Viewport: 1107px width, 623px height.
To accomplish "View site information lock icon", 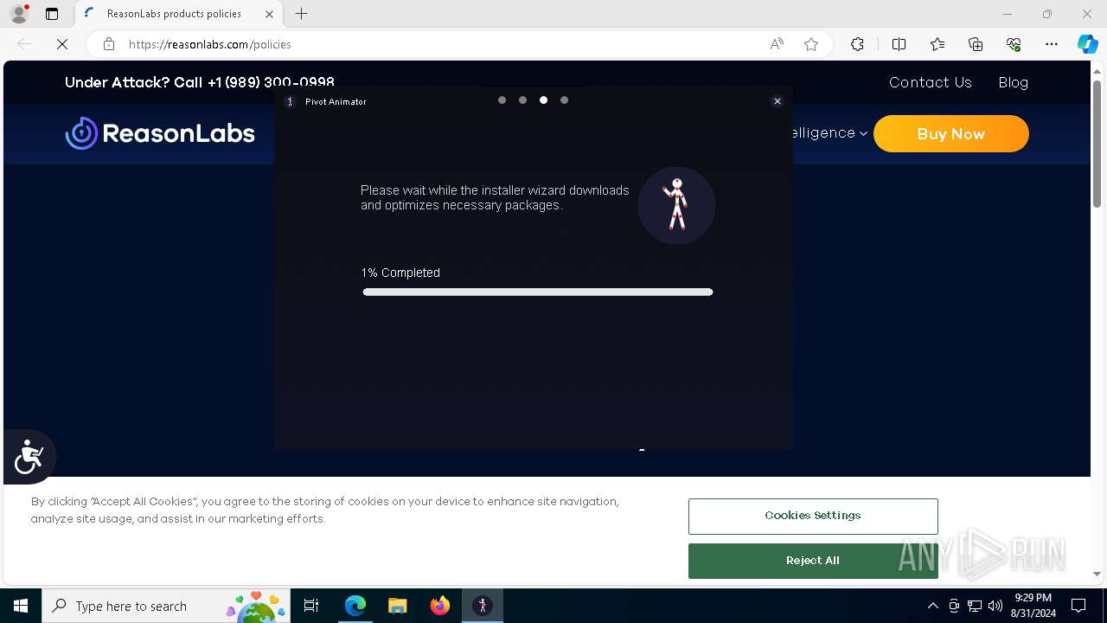I will (x=108, y=44).
